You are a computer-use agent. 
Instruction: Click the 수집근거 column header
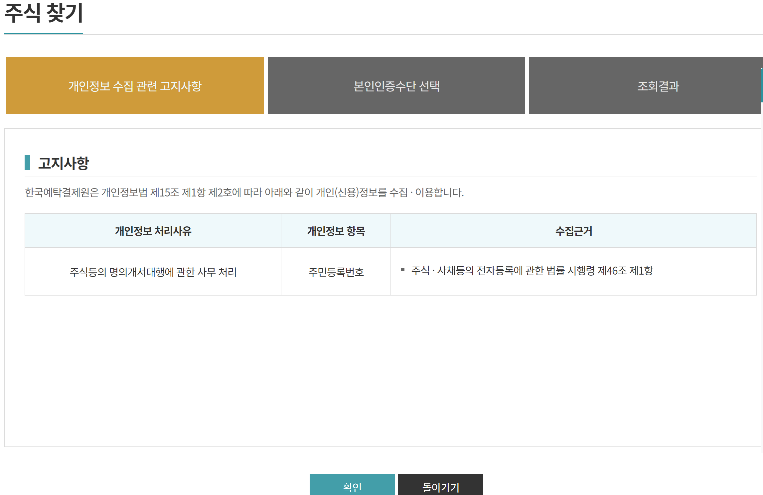tap(573, 231)
